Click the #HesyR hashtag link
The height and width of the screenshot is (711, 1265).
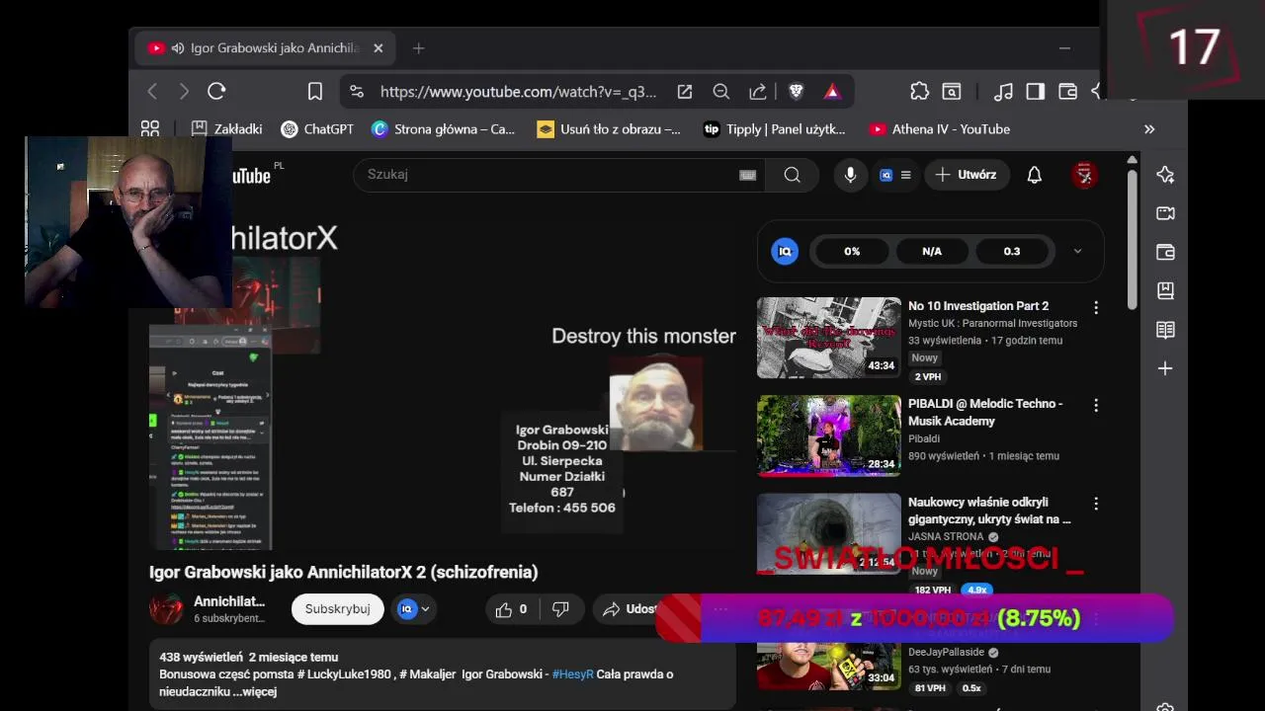tap(572, 674)
